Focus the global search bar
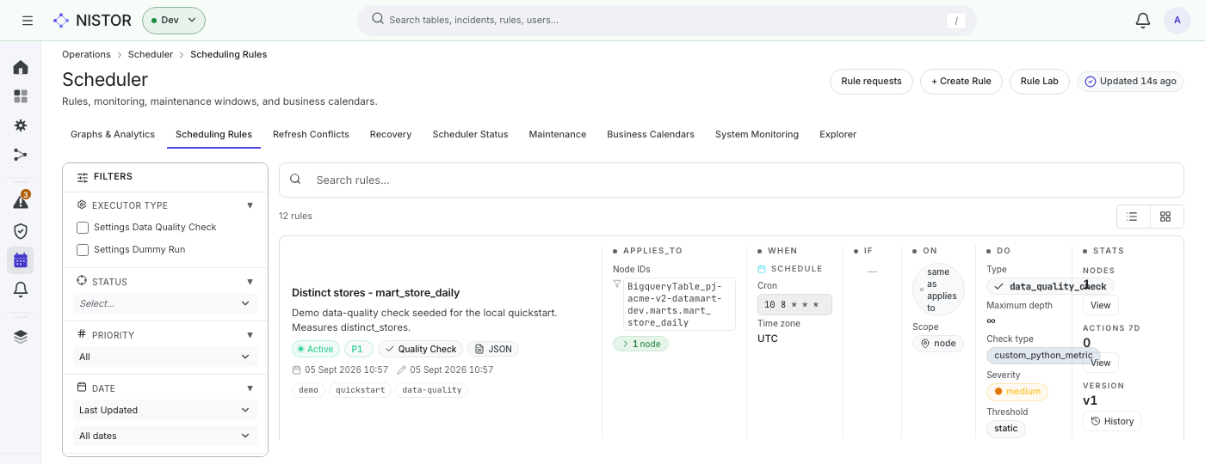The width and height of the screenshot is (1205, 464). 666,20
